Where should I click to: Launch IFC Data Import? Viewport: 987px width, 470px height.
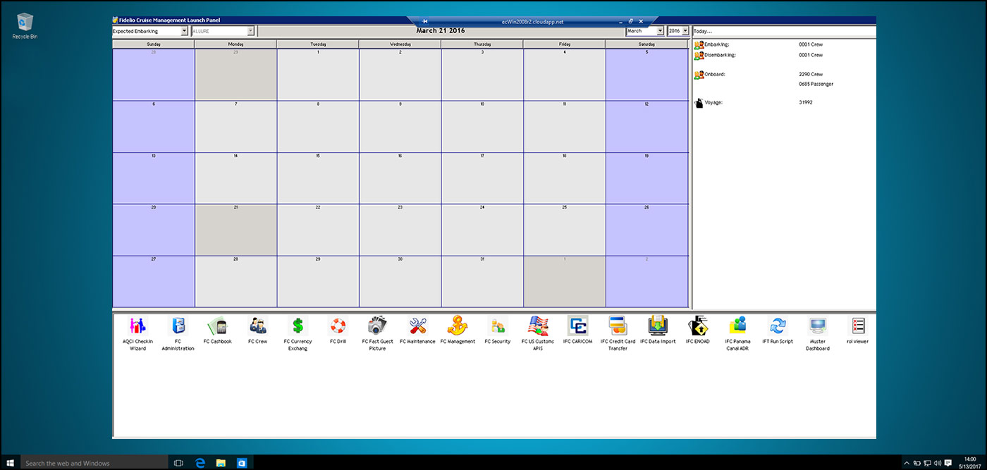click(658, 330)
